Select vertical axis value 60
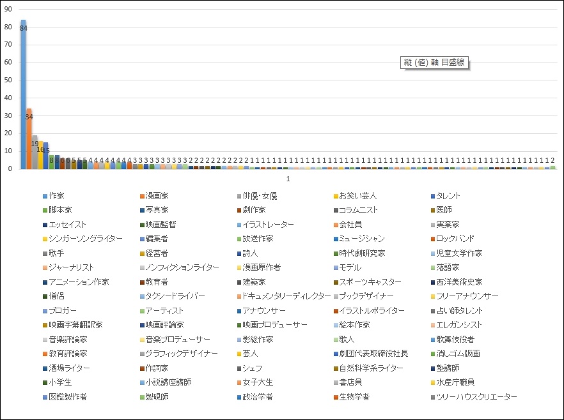The height and width of the screenshot is (420, 564). tap(8, 62)
